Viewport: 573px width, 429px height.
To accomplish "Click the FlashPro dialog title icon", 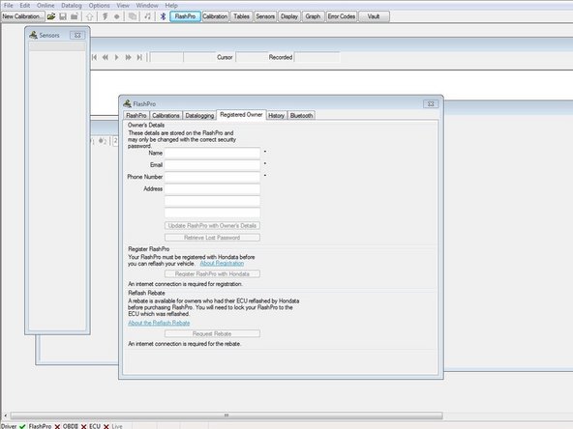I will coord(127,103).
